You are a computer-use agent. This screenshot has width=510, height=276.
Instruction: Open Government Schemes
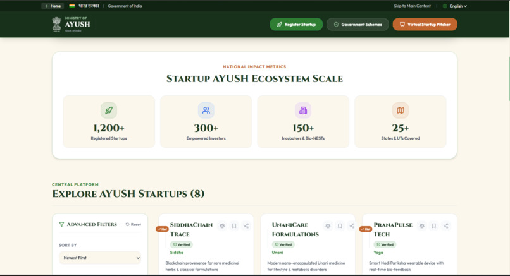pyautogui.click(x=358, y=25)
